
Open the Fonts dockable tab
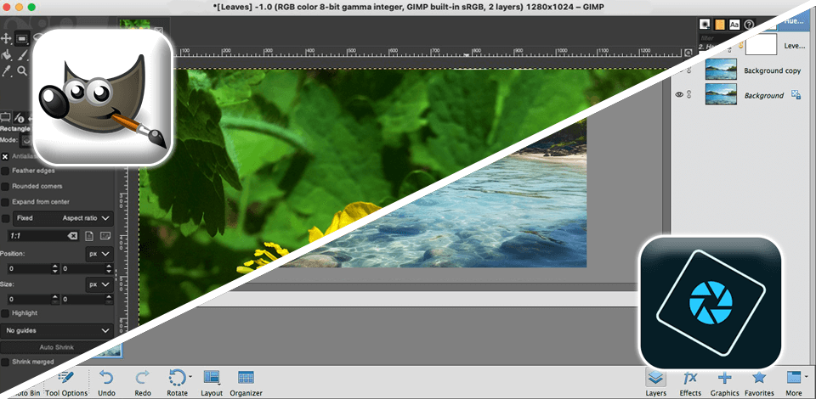[x=734, y=24]
